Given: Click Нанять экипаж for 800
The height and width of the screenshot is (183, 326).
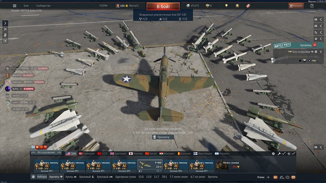Looking at the screenshot, I should [x=228, y=164].
